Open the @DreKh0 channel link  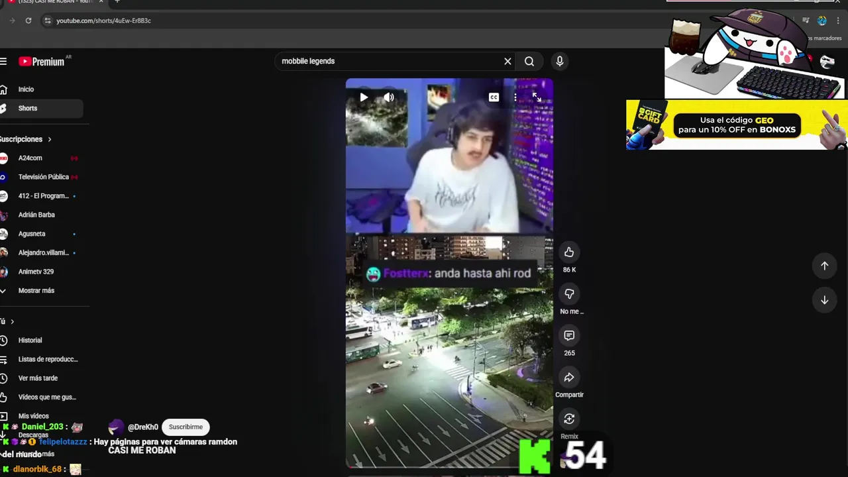point(142,427)
